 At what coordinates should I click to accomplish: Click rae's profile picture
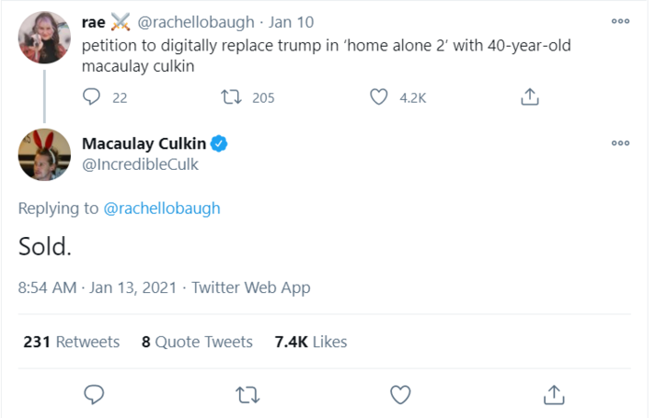[x=44, y=37]
